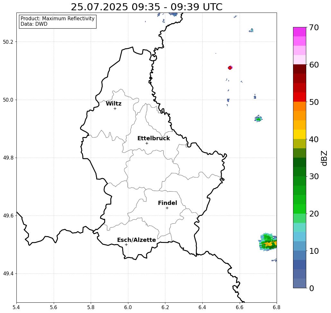Click the Ettelbruck plus marker
The height and width of the screenshot is (313, 331).
[x=147, y=143]
